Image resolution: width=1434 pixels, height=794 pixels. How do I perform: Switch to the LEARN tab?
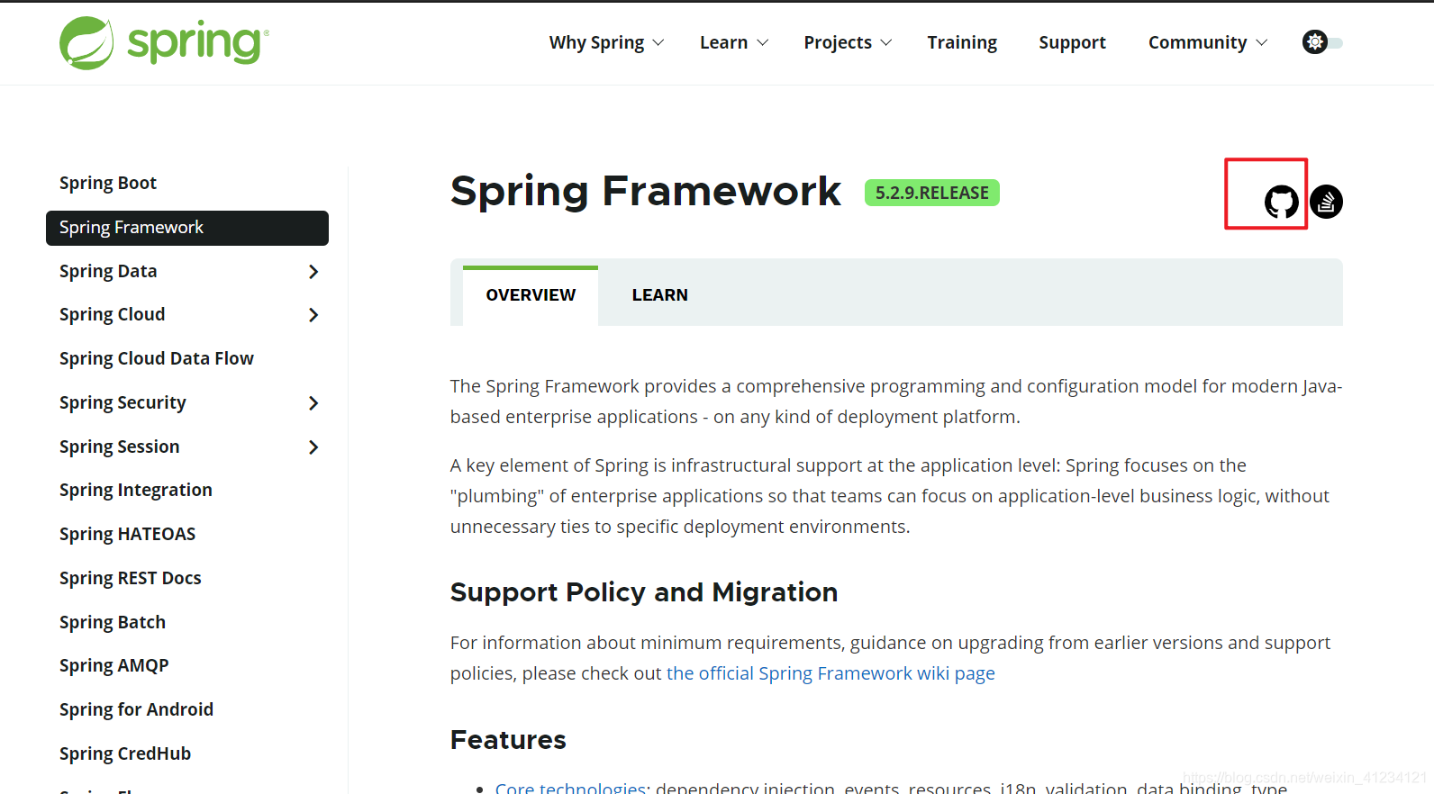(x=659, y=295)
